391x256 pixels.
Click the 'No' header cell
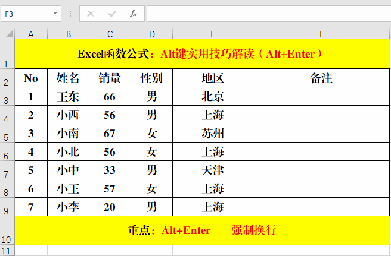[x=31, y=78]
